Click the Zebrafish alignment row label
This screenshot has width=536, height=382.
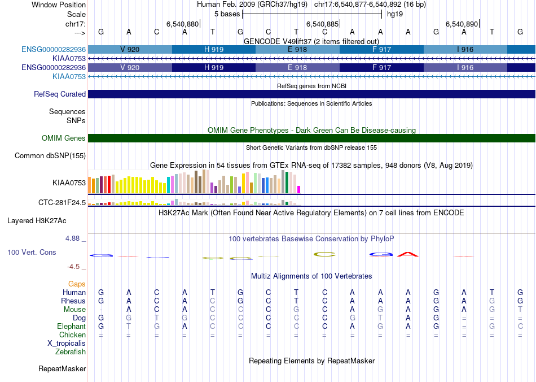[x=71, y=352]
